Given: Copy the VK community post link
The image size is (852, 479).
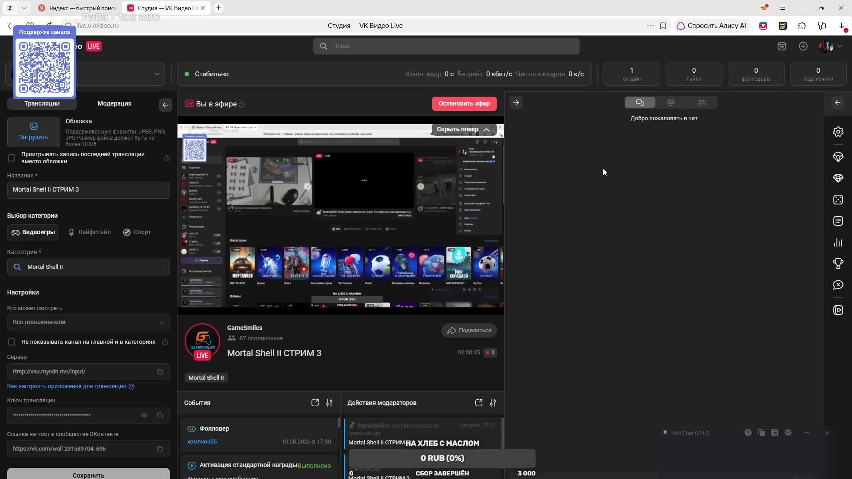Looking at the screenshot, I should pos(160,449).
